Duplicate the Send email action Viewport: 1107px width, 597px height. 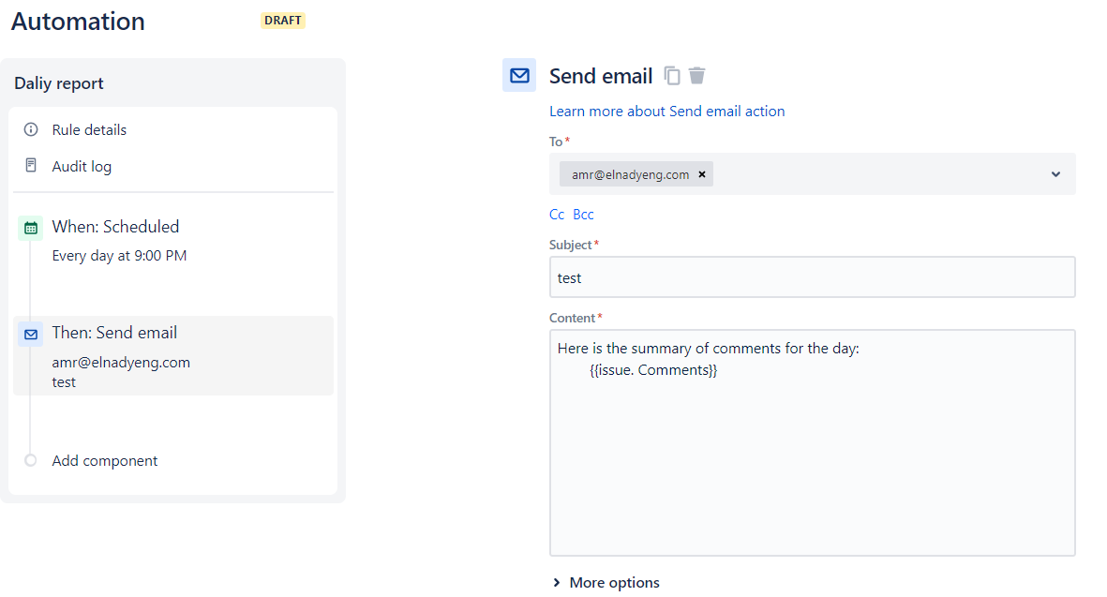tap(672, 75)
